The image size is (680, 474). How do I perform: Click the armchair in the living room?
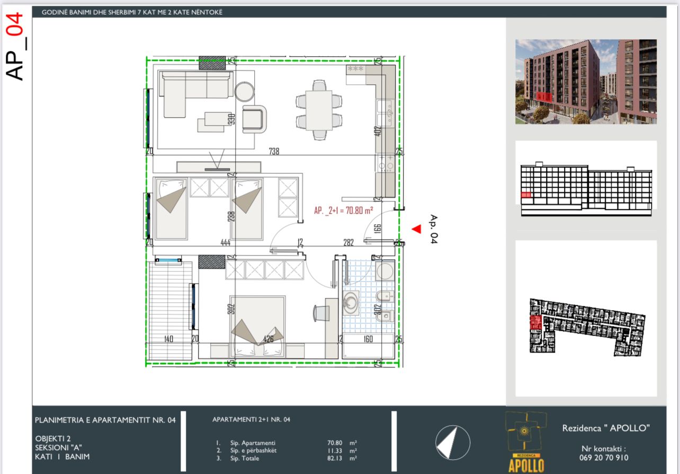(255, 118)
